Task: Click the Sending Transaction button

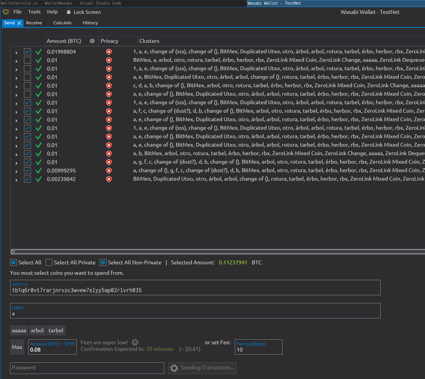Action: click(x=202, y=368)
